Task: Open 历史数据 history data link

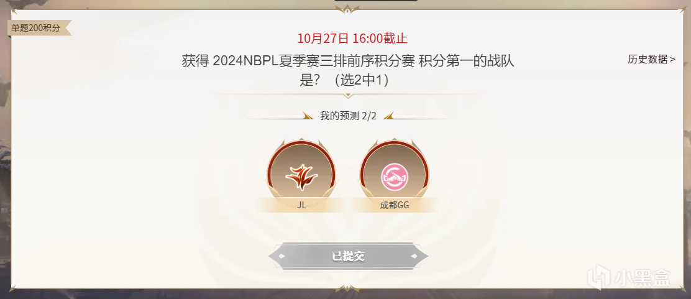Action: (x=651, y=59)
